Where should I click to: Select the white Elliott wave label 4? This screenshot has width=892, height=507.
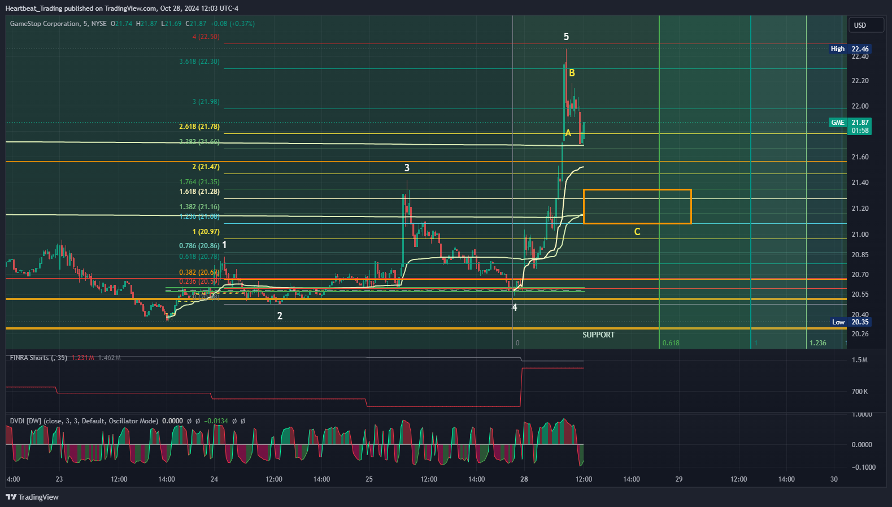pyautogui.click(x=514, y=307)
